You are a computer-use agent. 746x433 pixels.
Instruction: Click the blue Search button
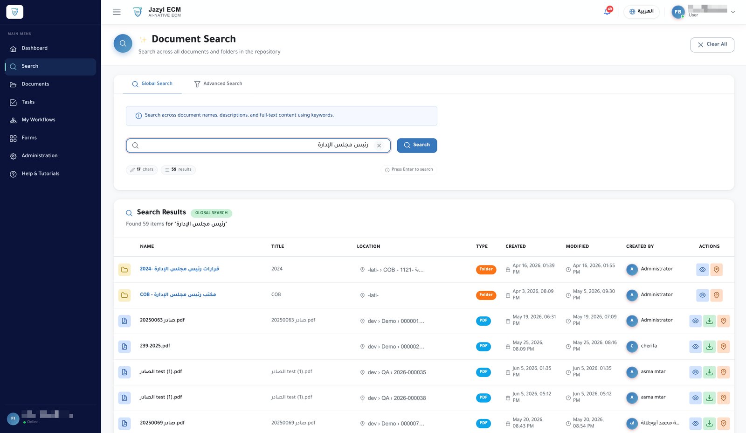pos(417,146)
